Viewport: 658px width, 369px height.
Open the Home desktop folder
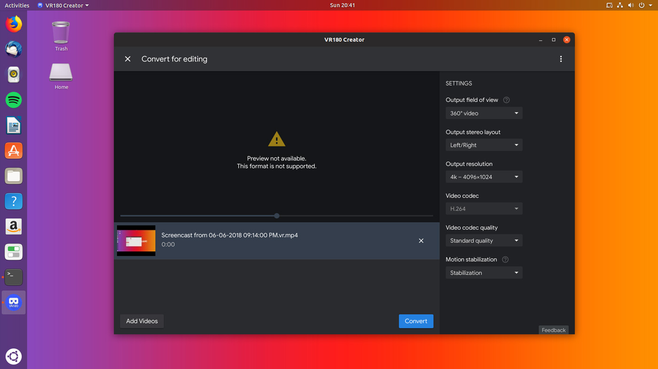[61, 76]
